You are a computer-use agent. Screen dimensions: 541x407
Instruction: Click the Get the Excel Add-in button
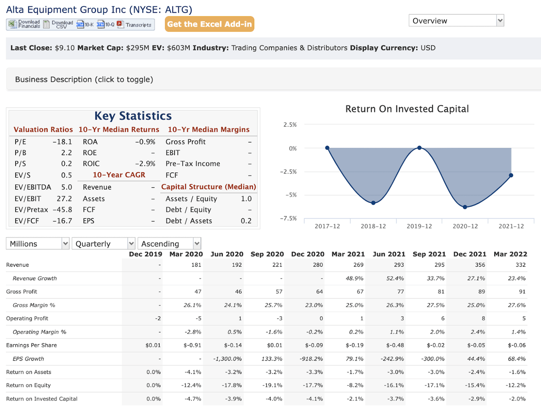(210, 24)
